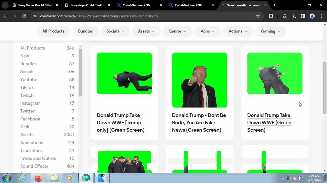The image size is (327, 183).
Task: Open the muted volume tray icon
Action: click(x=295, y=178)
